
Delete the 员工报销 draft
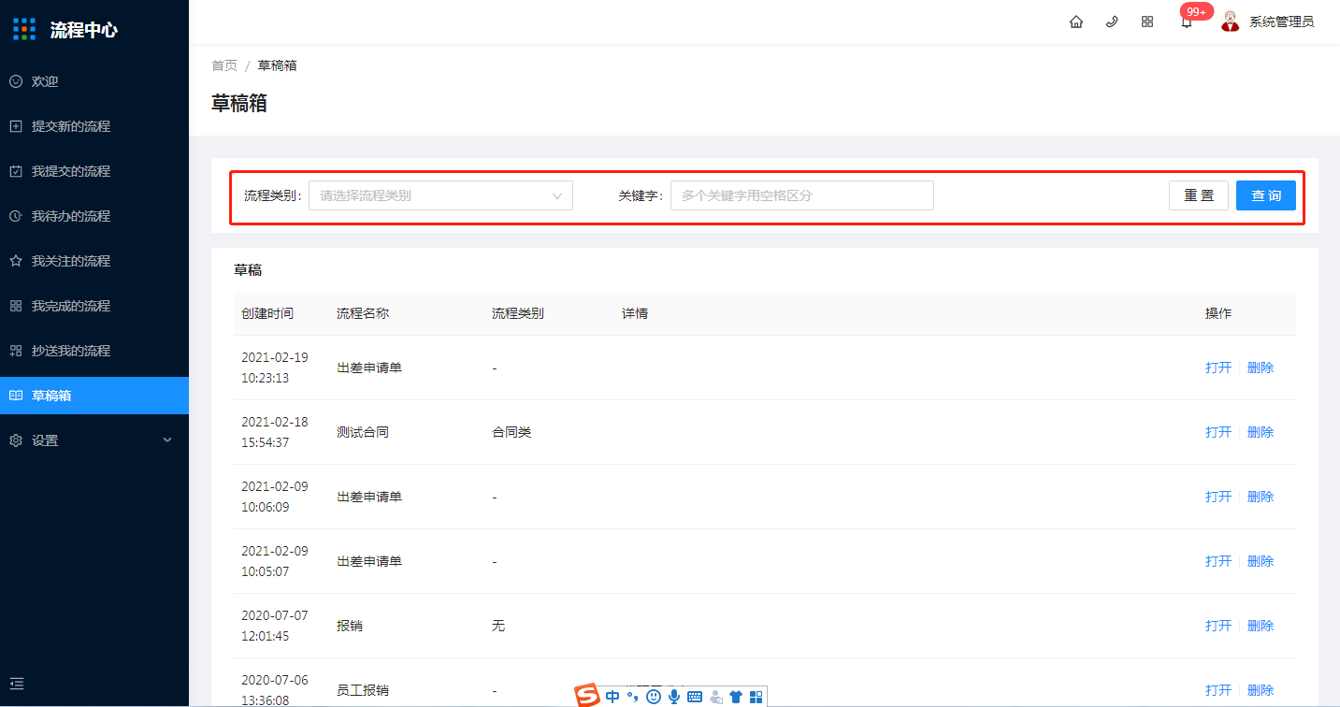pos(1261,690)
